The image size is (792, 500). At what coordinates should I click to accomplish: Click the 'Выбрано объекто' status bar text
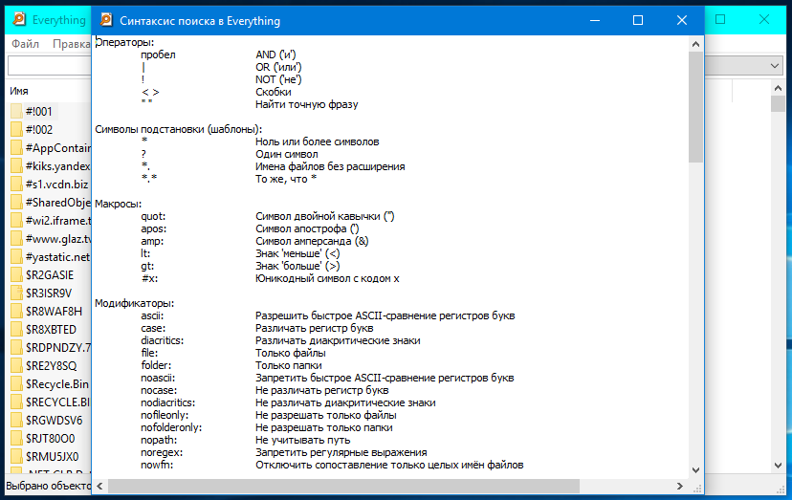point(49,486)
